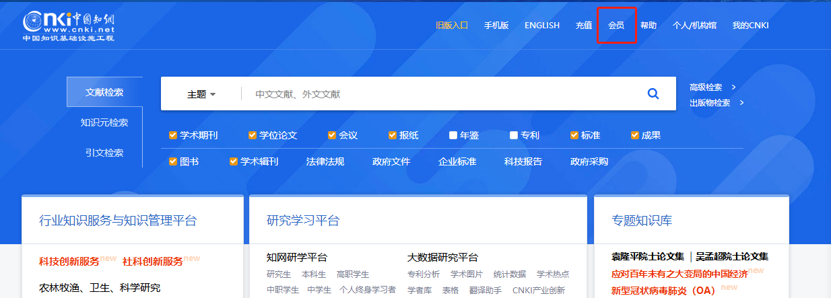Click 研究生 under 知网研学平台

click(279, 274)
